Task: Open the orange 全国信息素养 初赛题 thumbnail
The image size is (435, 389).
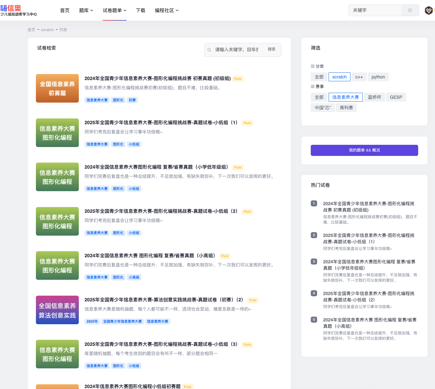Action: click(57, 88)
